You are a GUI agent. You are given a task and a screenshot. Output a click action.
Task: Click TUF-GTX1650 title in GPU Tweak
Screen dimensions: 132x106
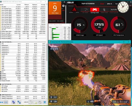[x=88, y=4]
